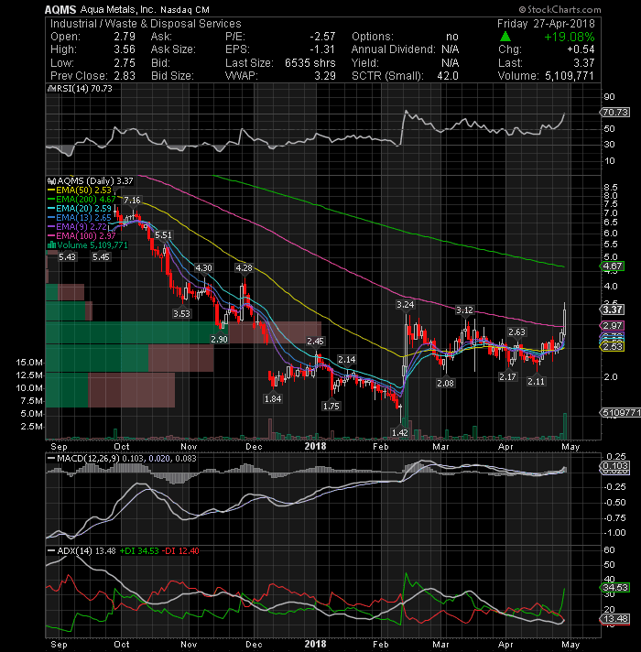
Task: Click the Friday 27-Apr-2018 date text
Action: tap(546, 24)
